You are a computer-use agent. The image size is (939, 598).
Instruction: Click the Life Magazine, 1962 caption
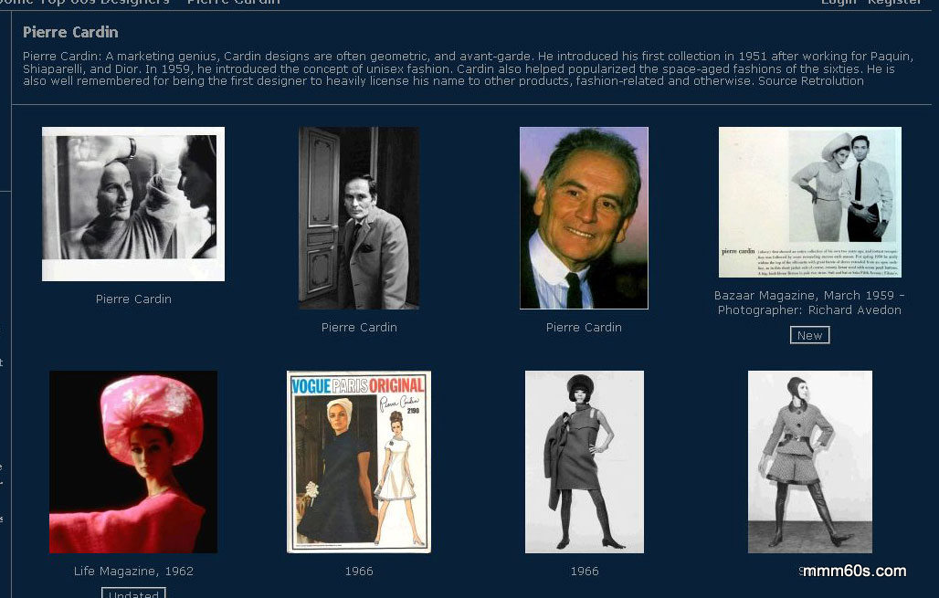[x=133, y=571]
